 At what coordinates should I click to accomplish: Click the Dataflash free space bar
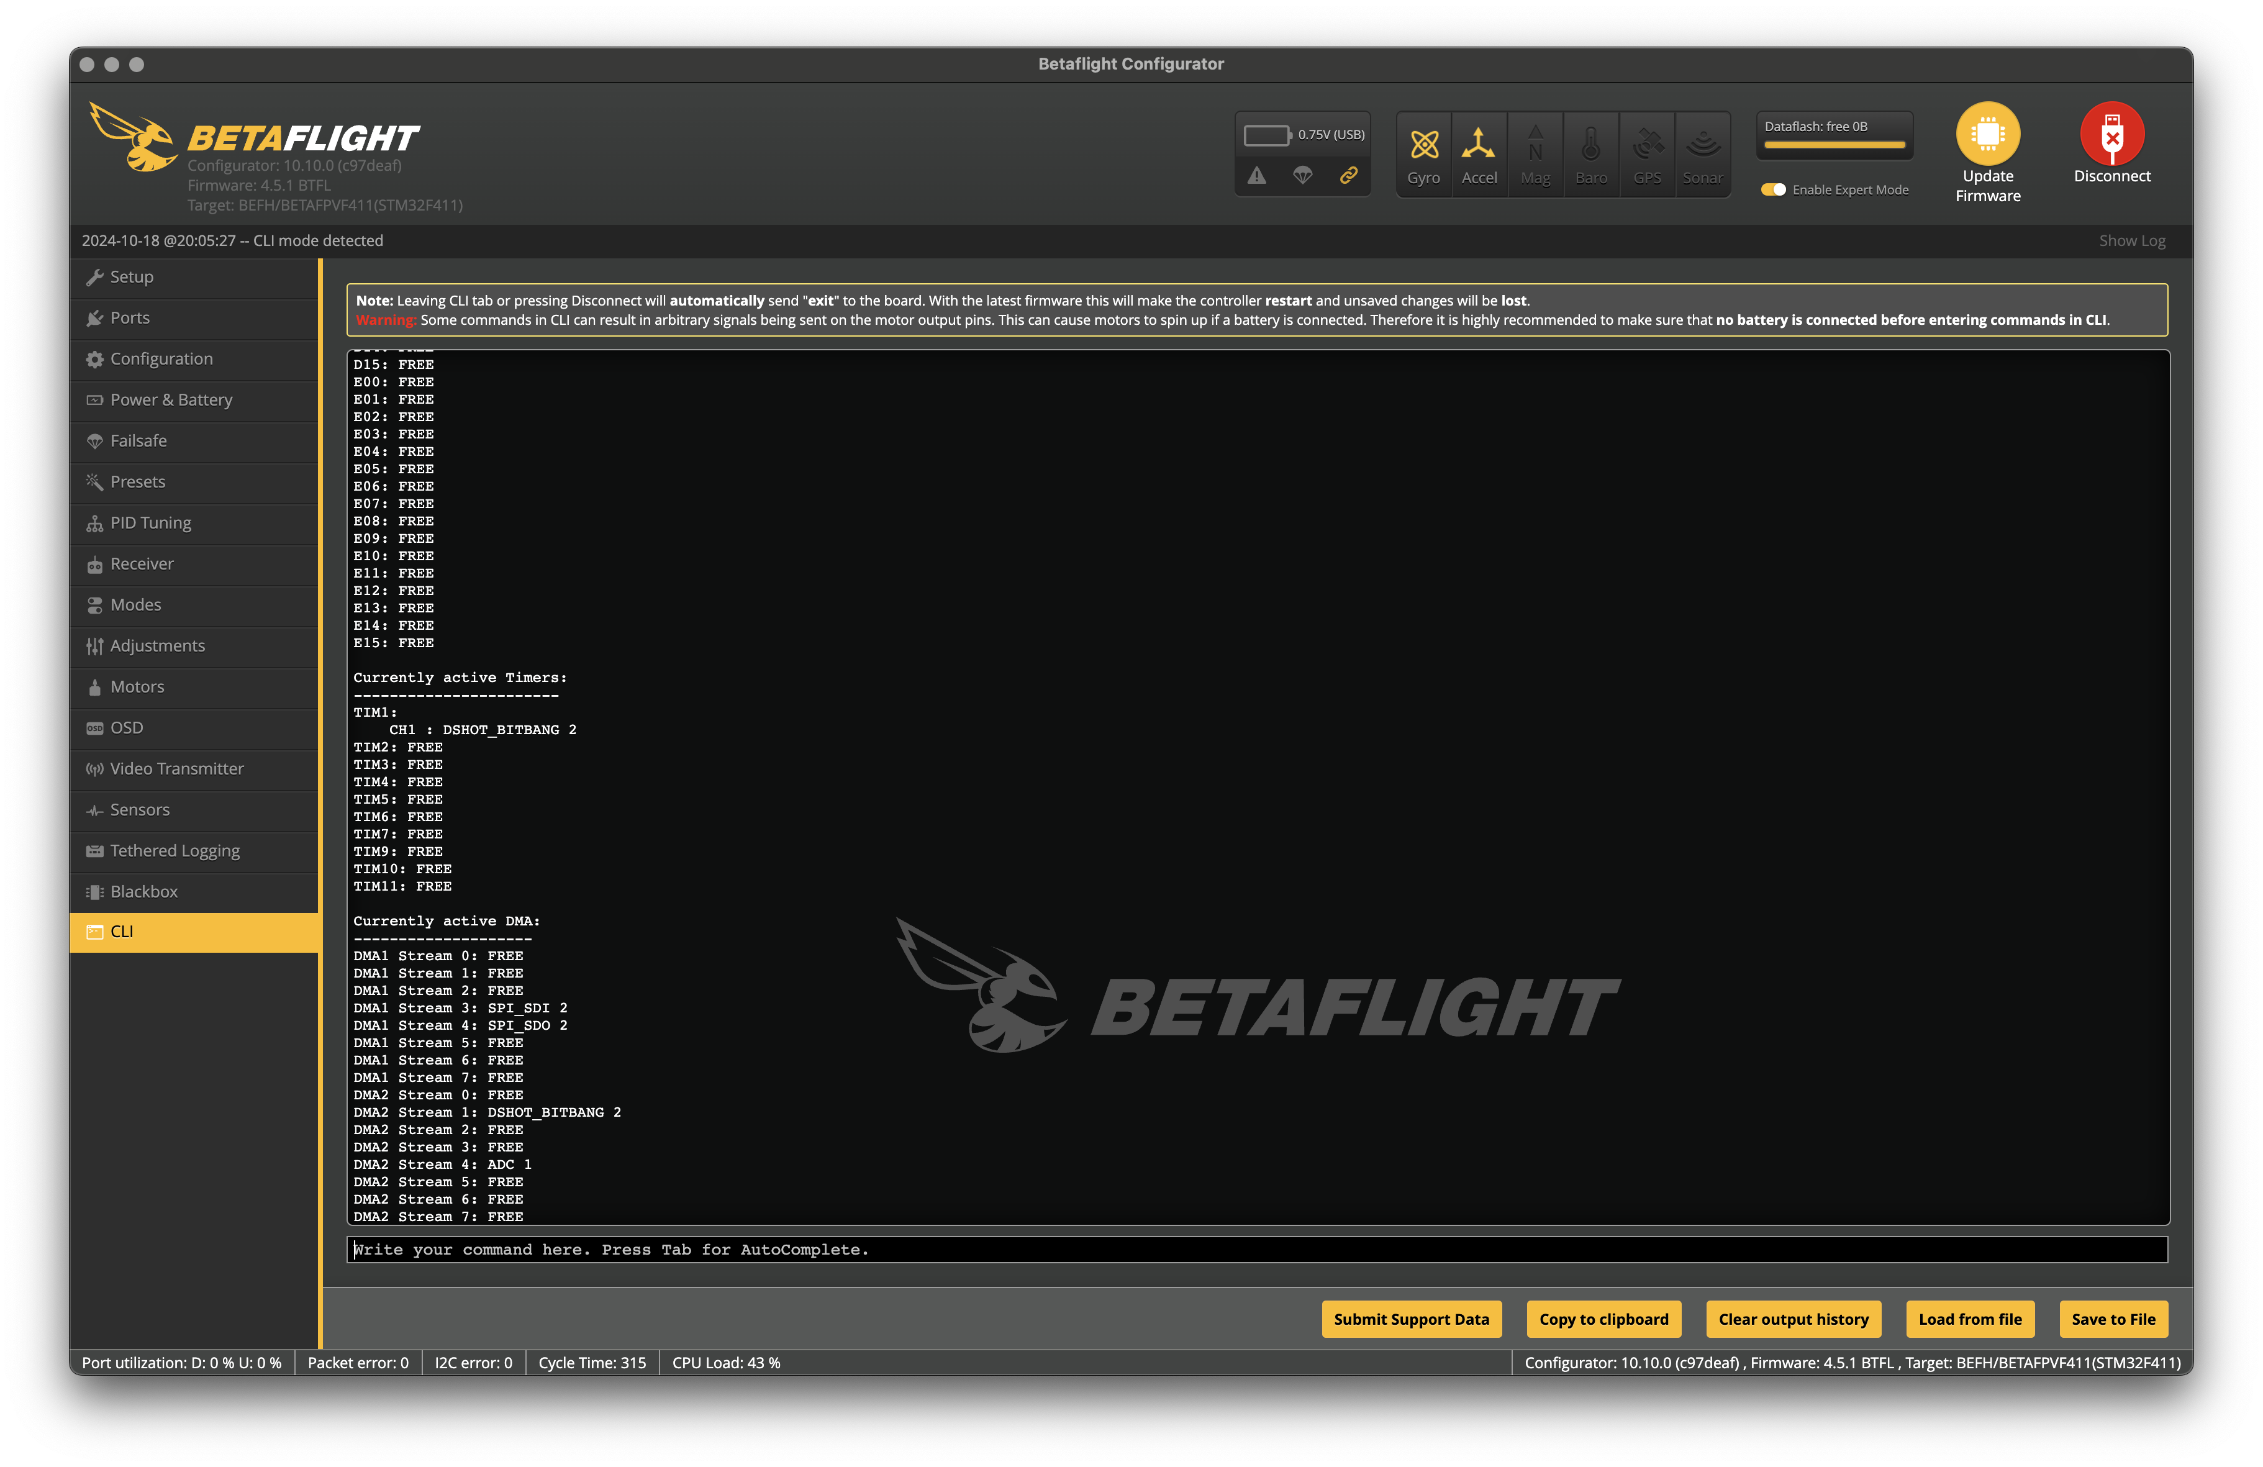[x=1834, y=145]
